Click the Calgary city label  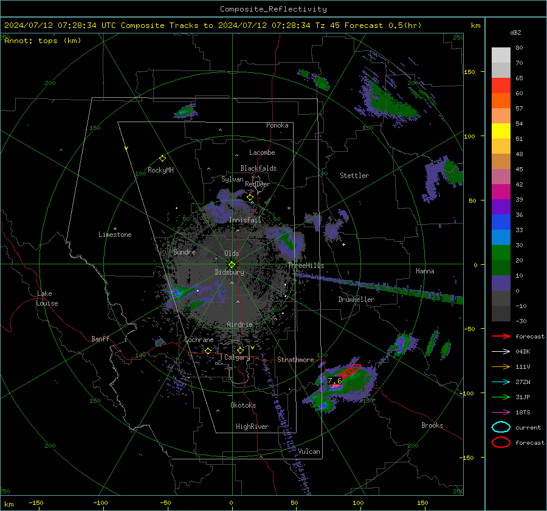(237, 357)
